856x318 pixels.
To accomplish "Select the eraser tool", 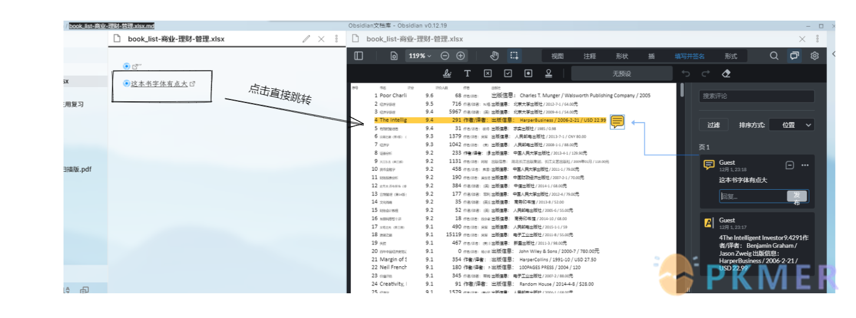I will (x=726, y=74).
